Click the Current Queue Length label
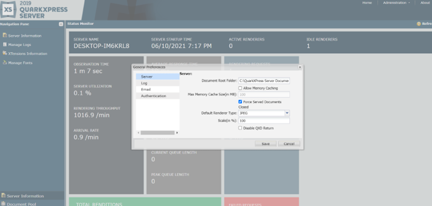The image size is (432, 206). [174, 152]
